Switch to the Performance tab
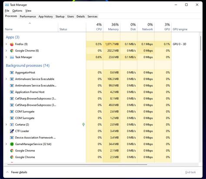 pos(28,16)
